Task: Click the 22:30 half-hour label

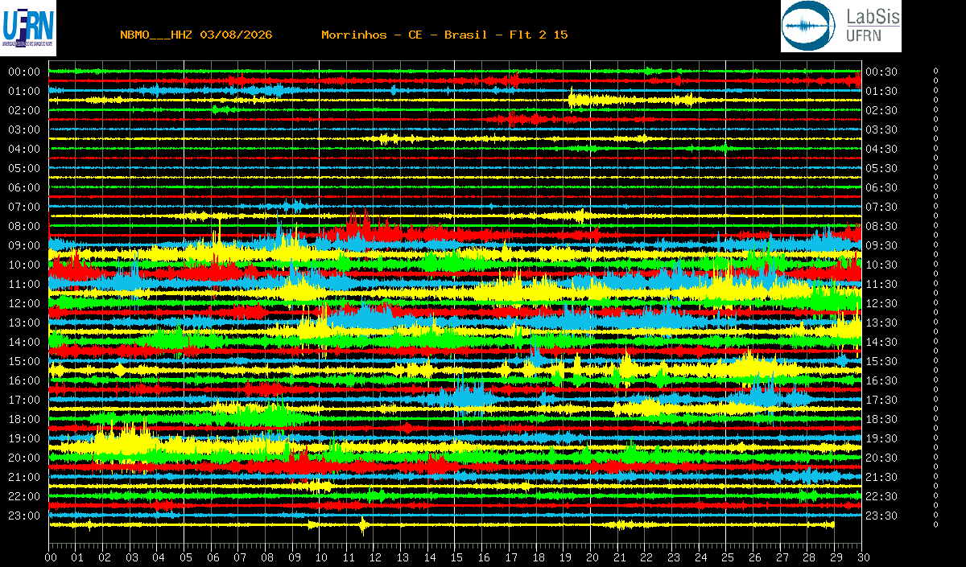Action: [x=881, y=496]
